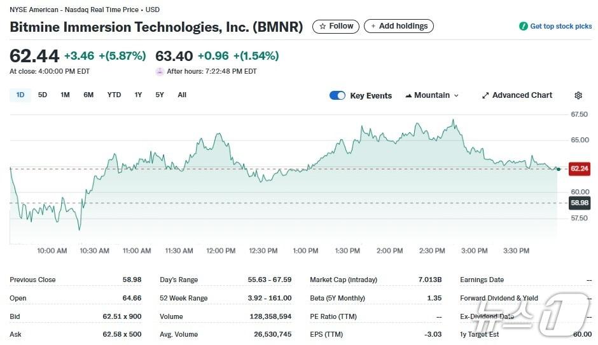
Task: Open chart settings gear icon
Action: pyautogui.click(x=578, y=95)
